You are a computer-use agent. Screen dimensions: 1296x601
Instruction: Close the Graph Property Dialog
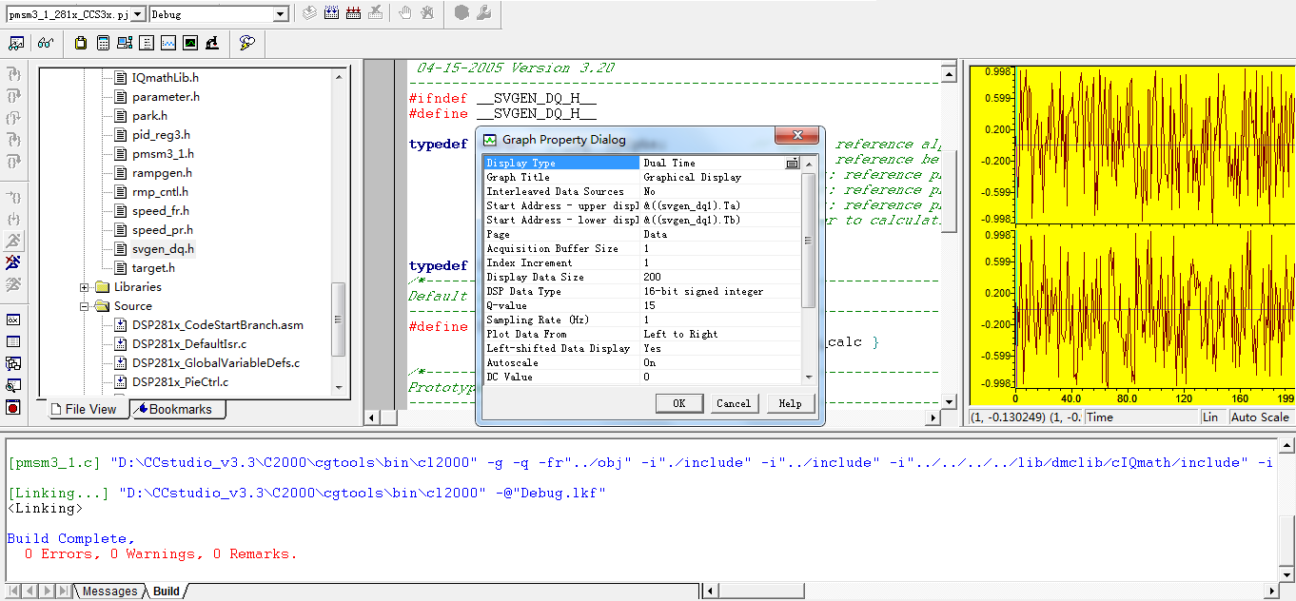click(x=796, y=138)
